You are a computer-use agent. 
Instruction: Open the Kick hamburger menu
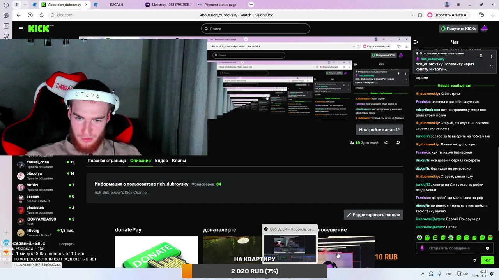(21, 28)
